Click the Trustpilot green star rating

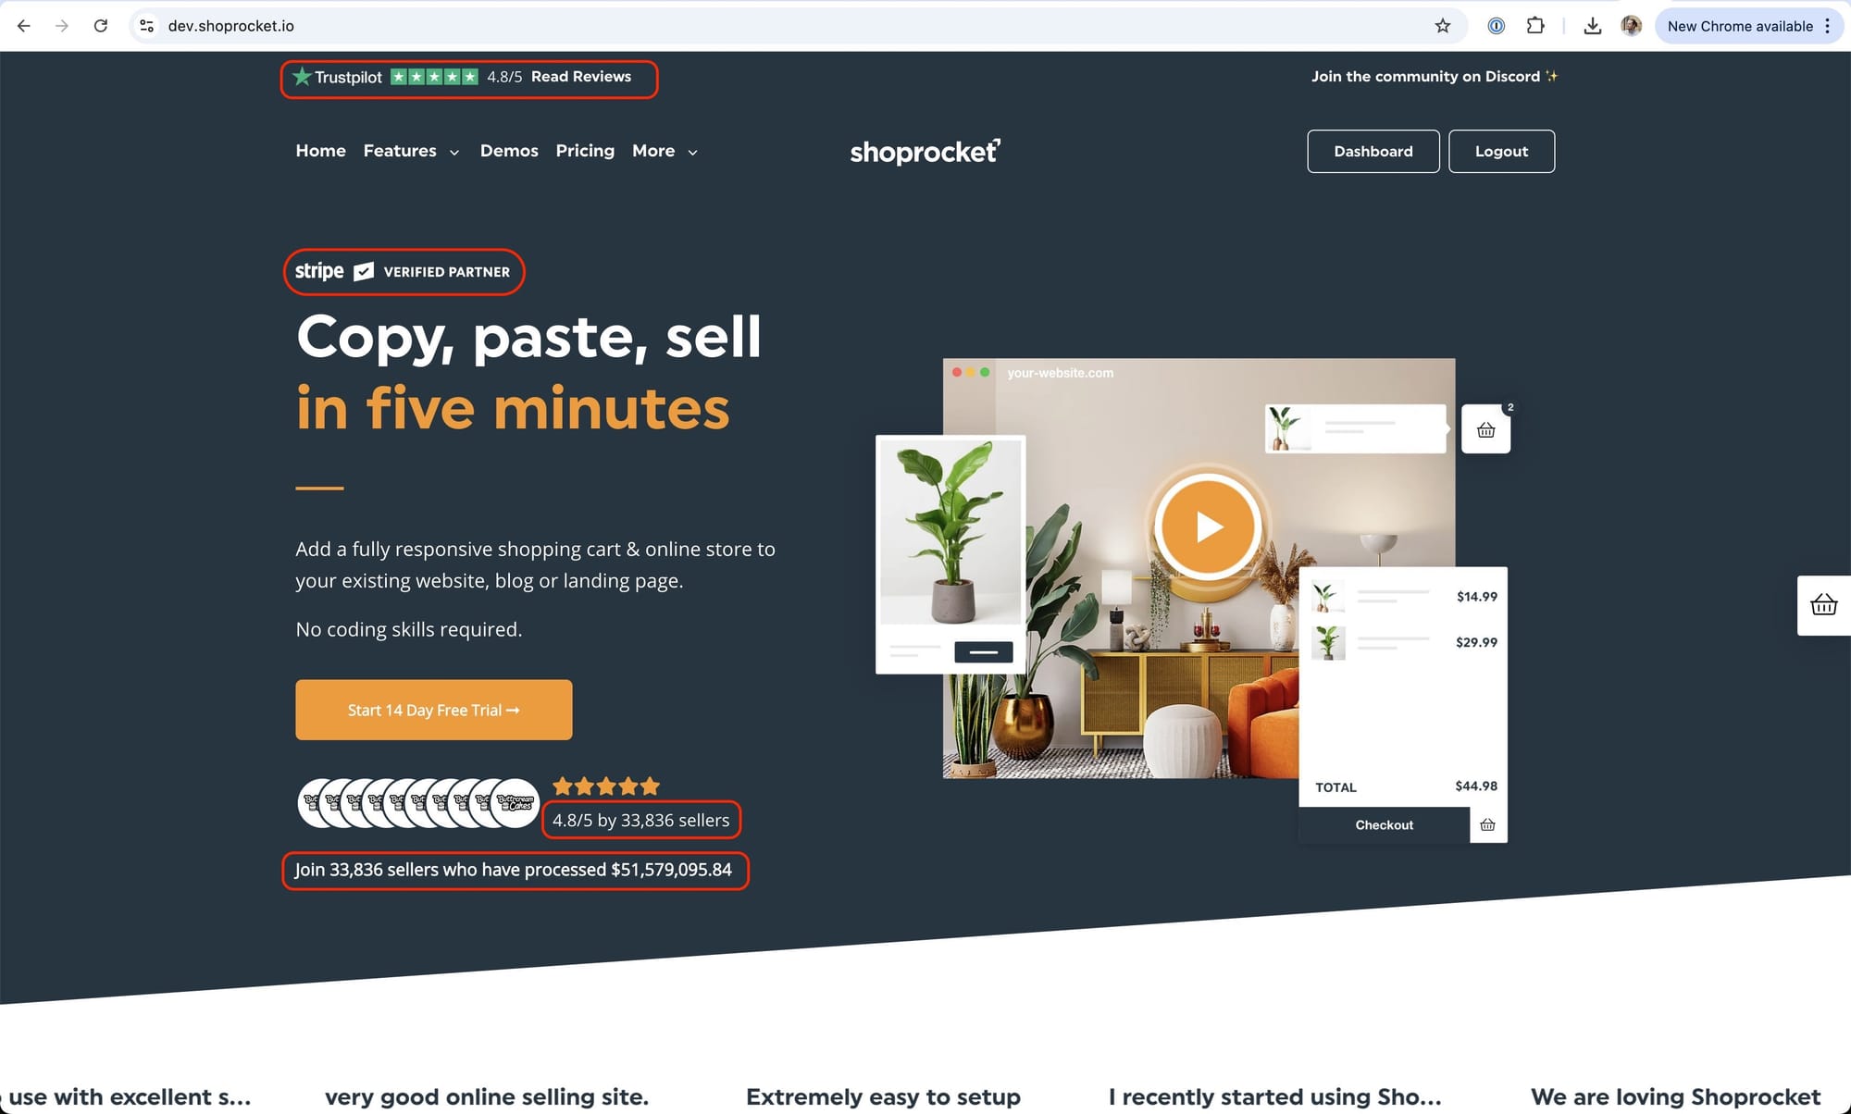(x=434, y=77)
